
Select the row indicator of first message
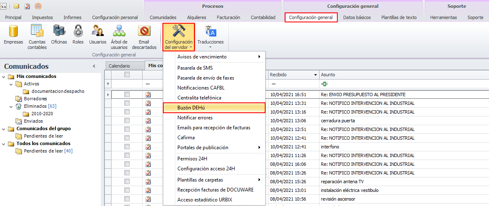(108, 94)
